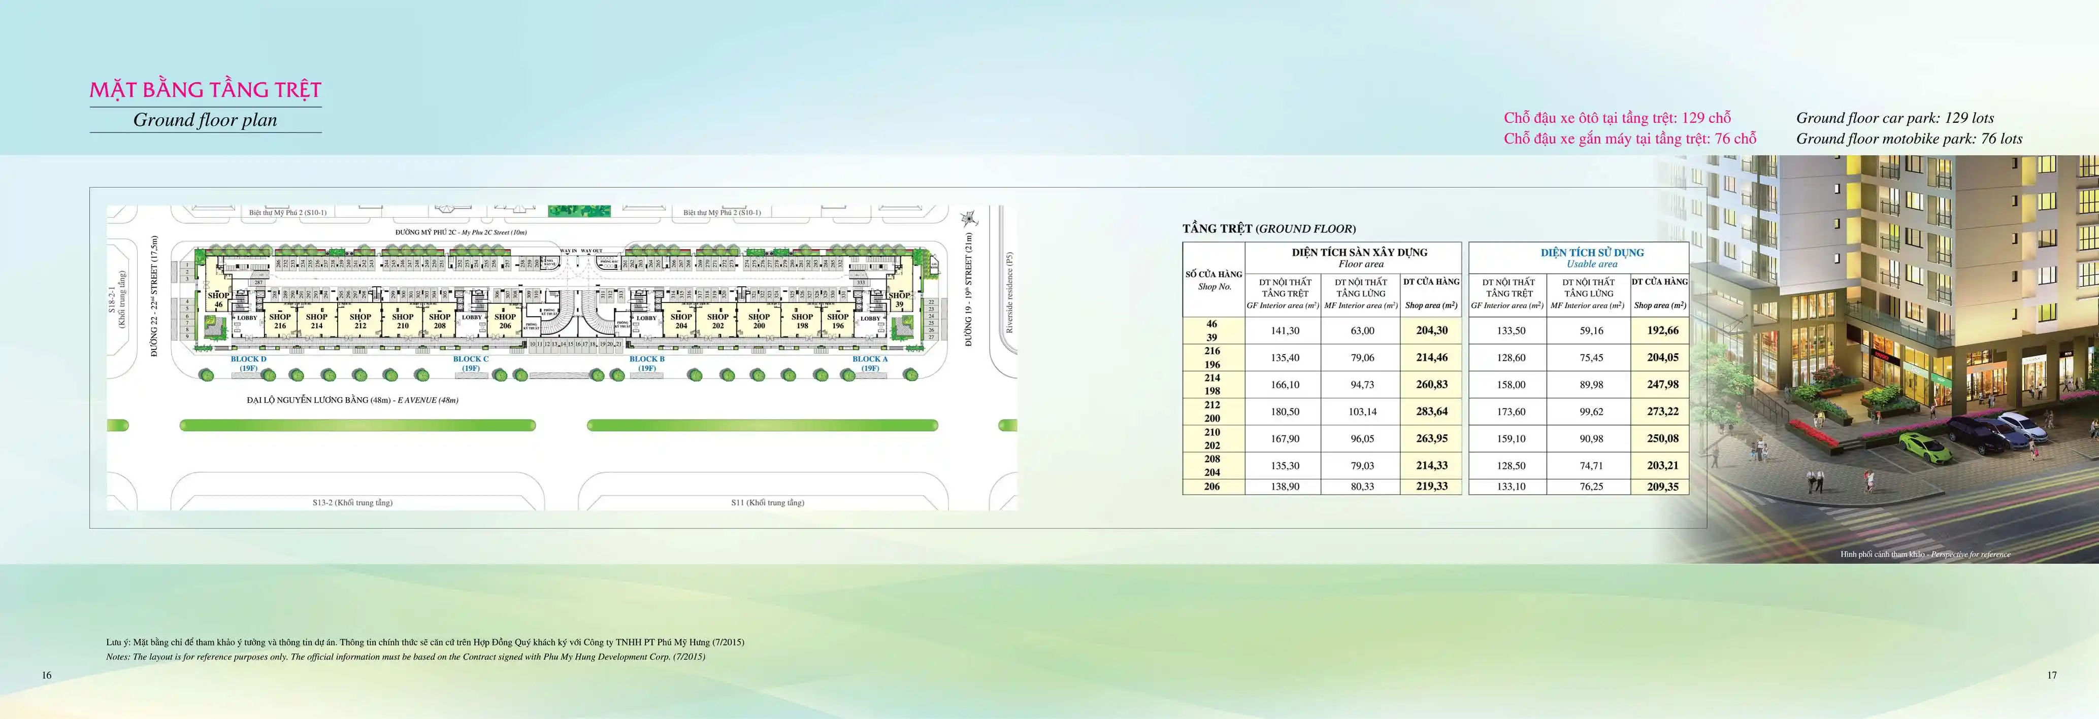Click the 'ĐƯỜNG 19 - 19th STREET' vertical label
This screenshot has width=2099, height=719.
pos(969,289)
